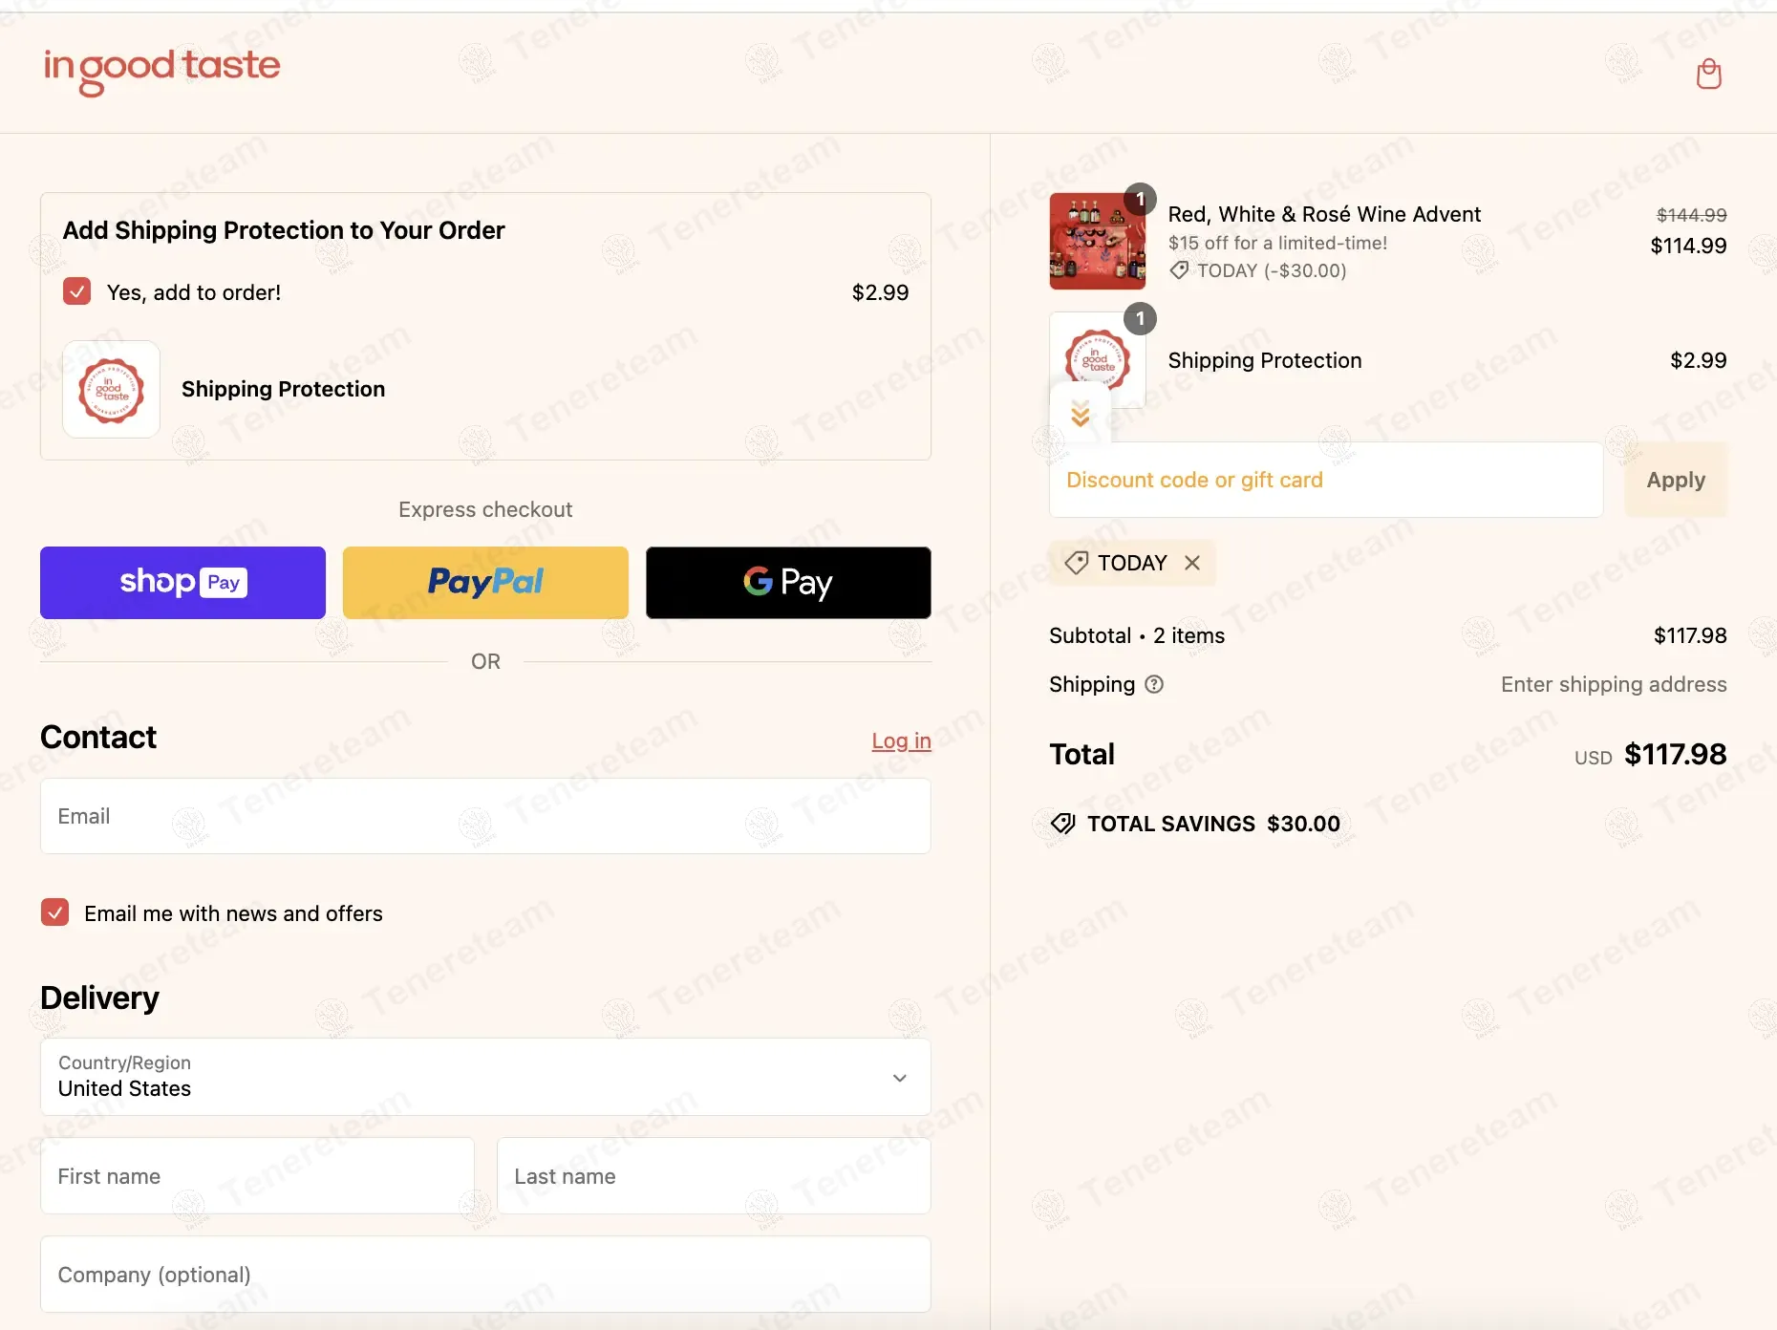1777x1330 pixels.
Task: Click the Wine Advent product thumbnail
Action: pyautogui.click(x=1097, y=242)
